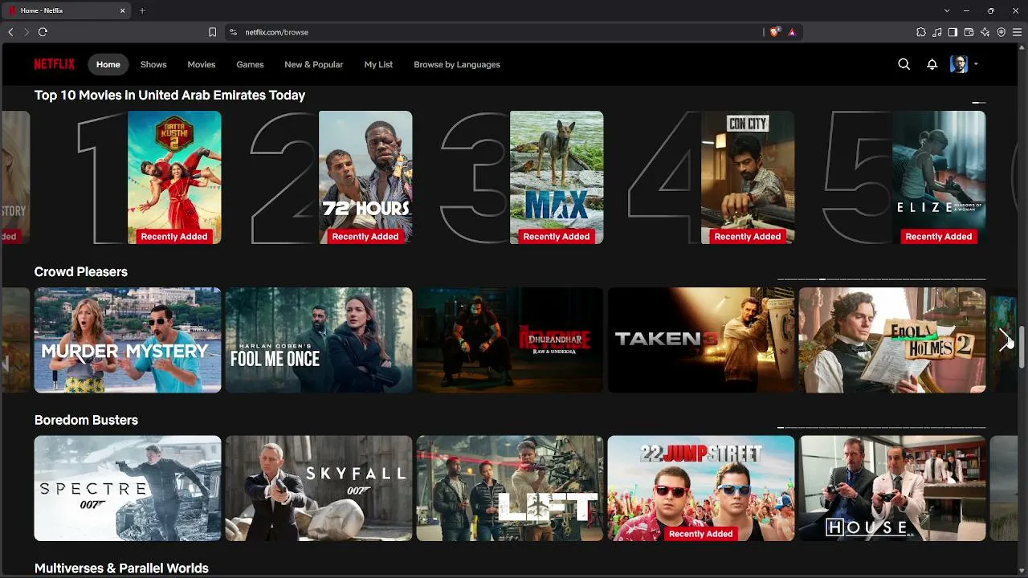
Task: Open the browser extensions puzzle icon
Action: point(921,32)
